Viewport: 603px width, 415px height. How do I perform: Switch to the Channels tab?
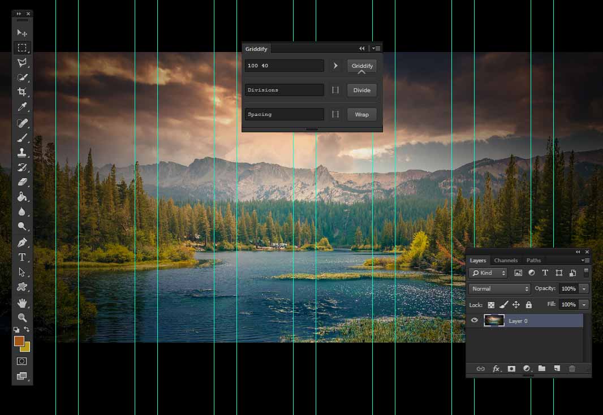point(506,261)
